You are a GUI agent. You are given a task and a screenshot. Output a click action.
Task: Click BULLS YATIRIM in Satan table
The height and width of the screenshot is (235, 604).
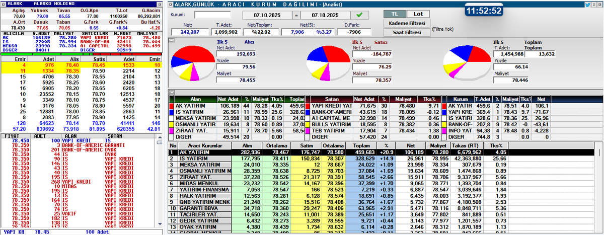331,124
